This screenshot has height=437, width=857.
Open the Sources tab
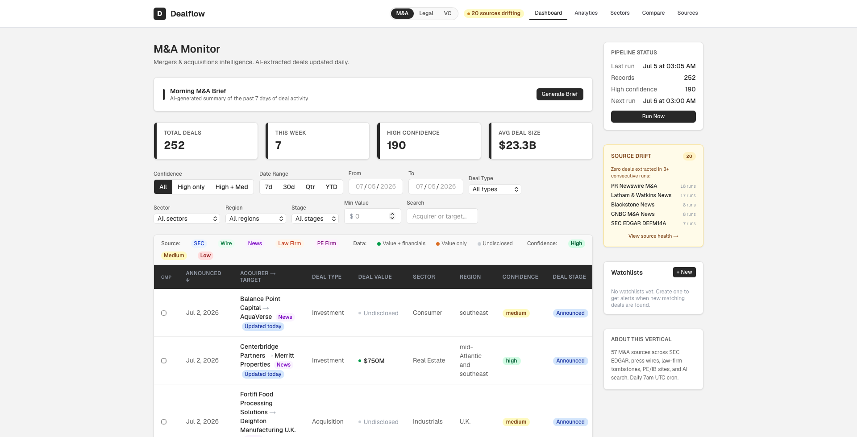687,13
